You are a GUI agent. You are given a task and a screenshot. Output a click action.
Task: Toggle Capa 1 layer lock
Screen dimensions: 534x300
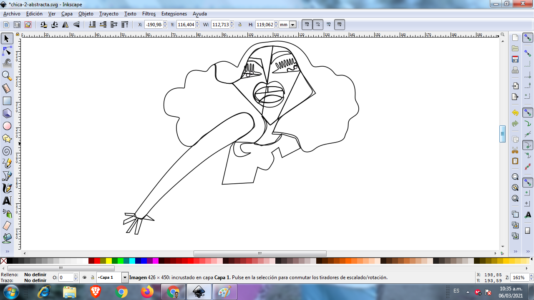tap(93, 277)
